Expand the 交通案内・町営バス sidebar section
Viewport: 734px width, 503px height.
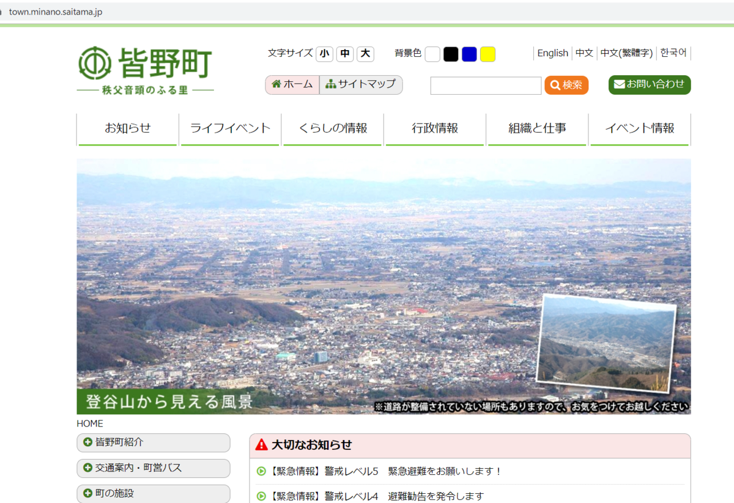[154, 468]
